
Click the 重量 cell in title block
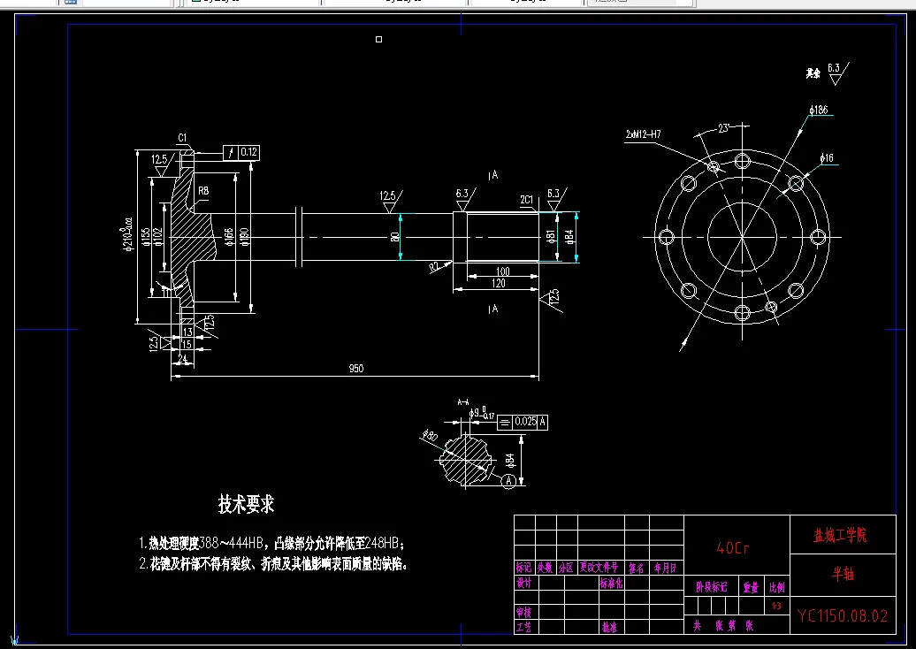click(x=751, y=587)
